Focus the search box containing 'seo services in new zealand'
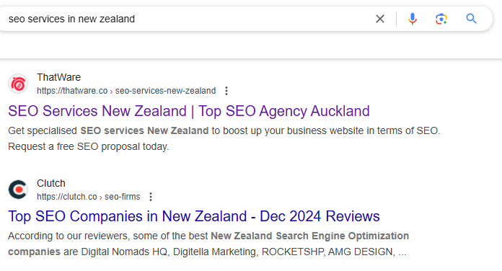Viewport: 502px width, 271px height. click(x=189, y=19)
